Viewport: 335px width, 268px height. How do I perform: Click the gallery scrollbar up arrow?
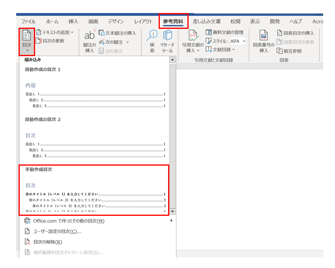(x=172, y=60)
